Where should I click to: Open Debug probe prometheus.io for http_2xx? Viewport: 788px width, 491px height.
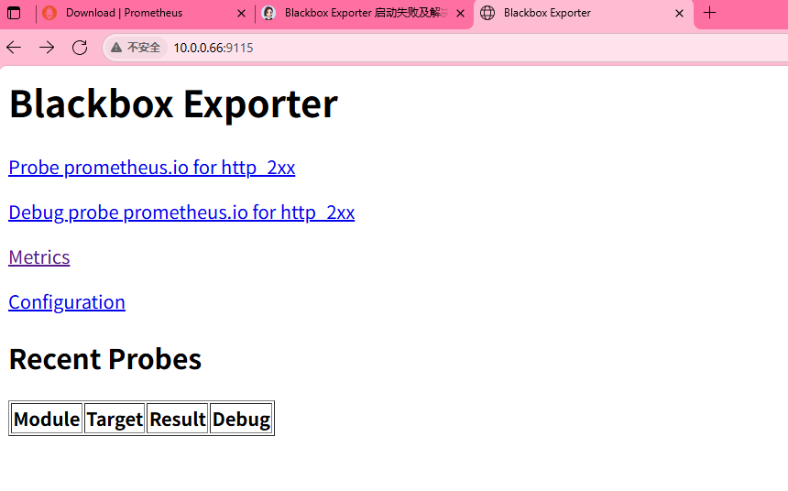click(x=181, y=213)
